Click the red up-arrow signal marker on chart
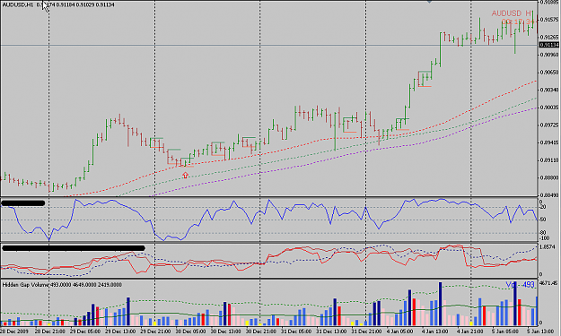Image resolution: width=561 pixels, height=336 pixels. click(x=185, y=176)
